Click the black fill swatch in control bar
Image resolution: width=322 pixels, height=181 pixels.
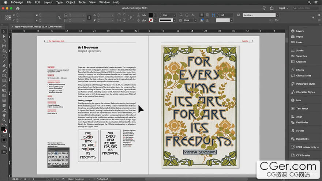(x=151, y=15)
